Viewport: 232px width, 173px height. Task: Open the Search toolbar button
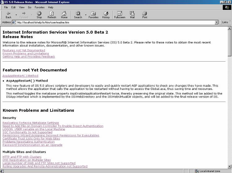click(x=78, y=15)
